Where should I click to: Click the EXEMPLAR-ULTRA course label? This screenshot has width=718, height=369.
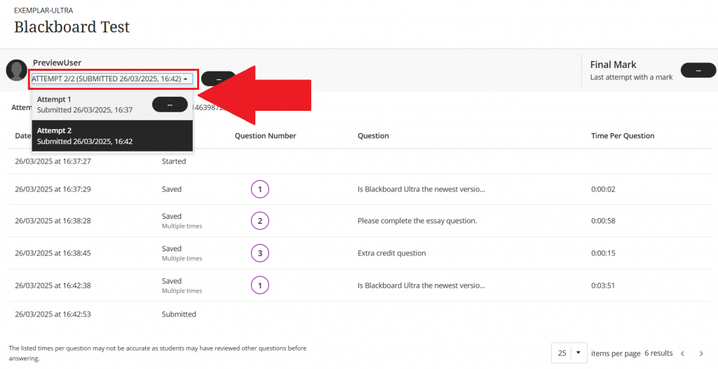[x=43, y=10]
